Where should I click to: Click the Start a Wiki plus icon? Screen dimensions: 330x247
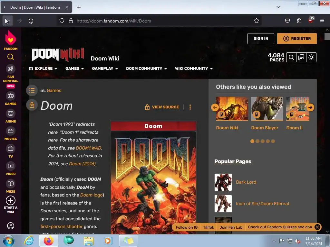tap(11, 200)
